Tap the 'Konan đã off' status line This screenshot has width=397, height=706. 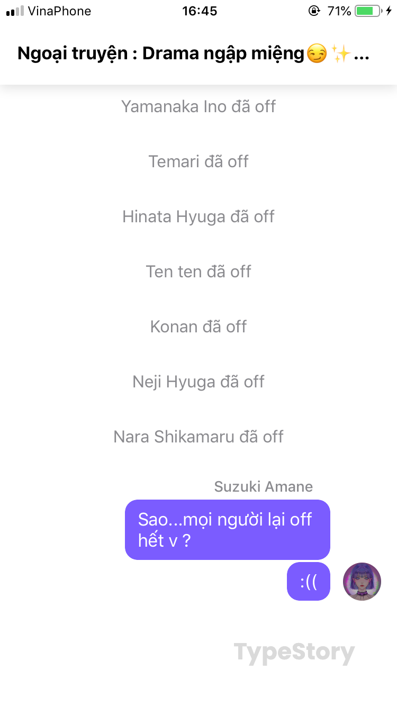point(198,327)
